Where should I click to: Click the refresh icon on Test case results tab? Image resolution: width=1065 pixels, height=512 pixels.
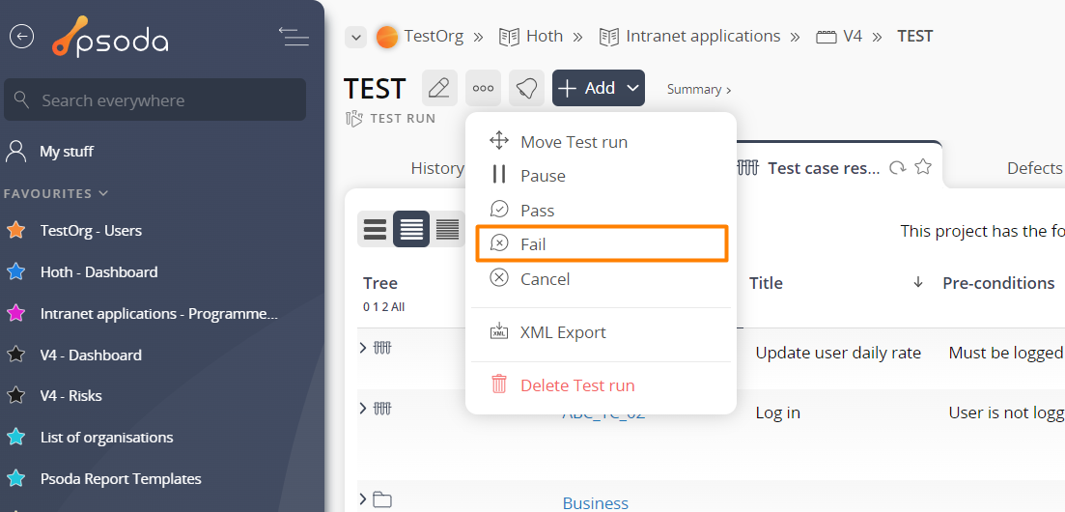pos(898,168)
